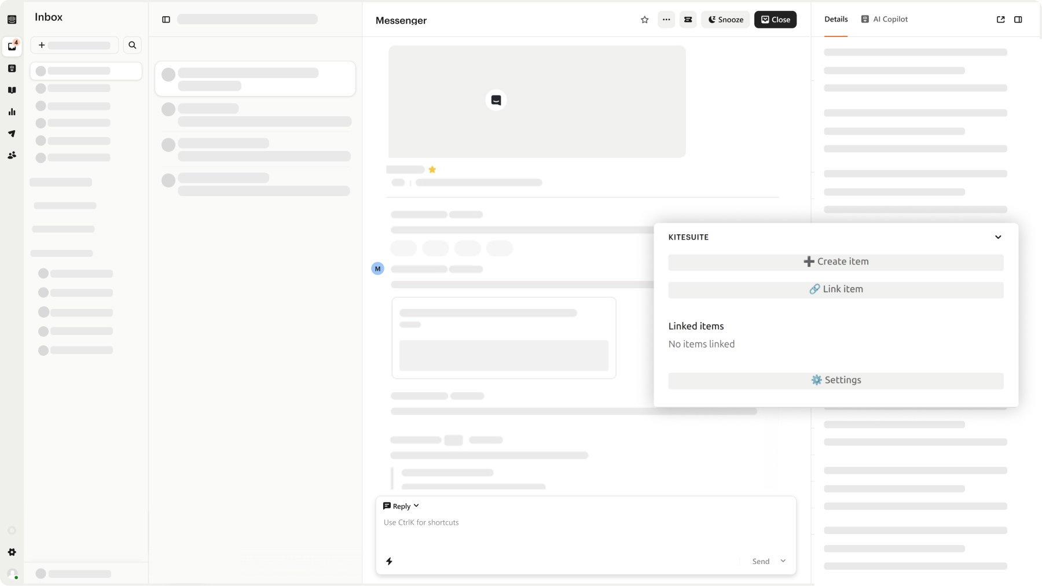The image size is (1042, 586).
Task: Open the Contacts people icon
Action: pyautogui.click(x=12, y=155)
